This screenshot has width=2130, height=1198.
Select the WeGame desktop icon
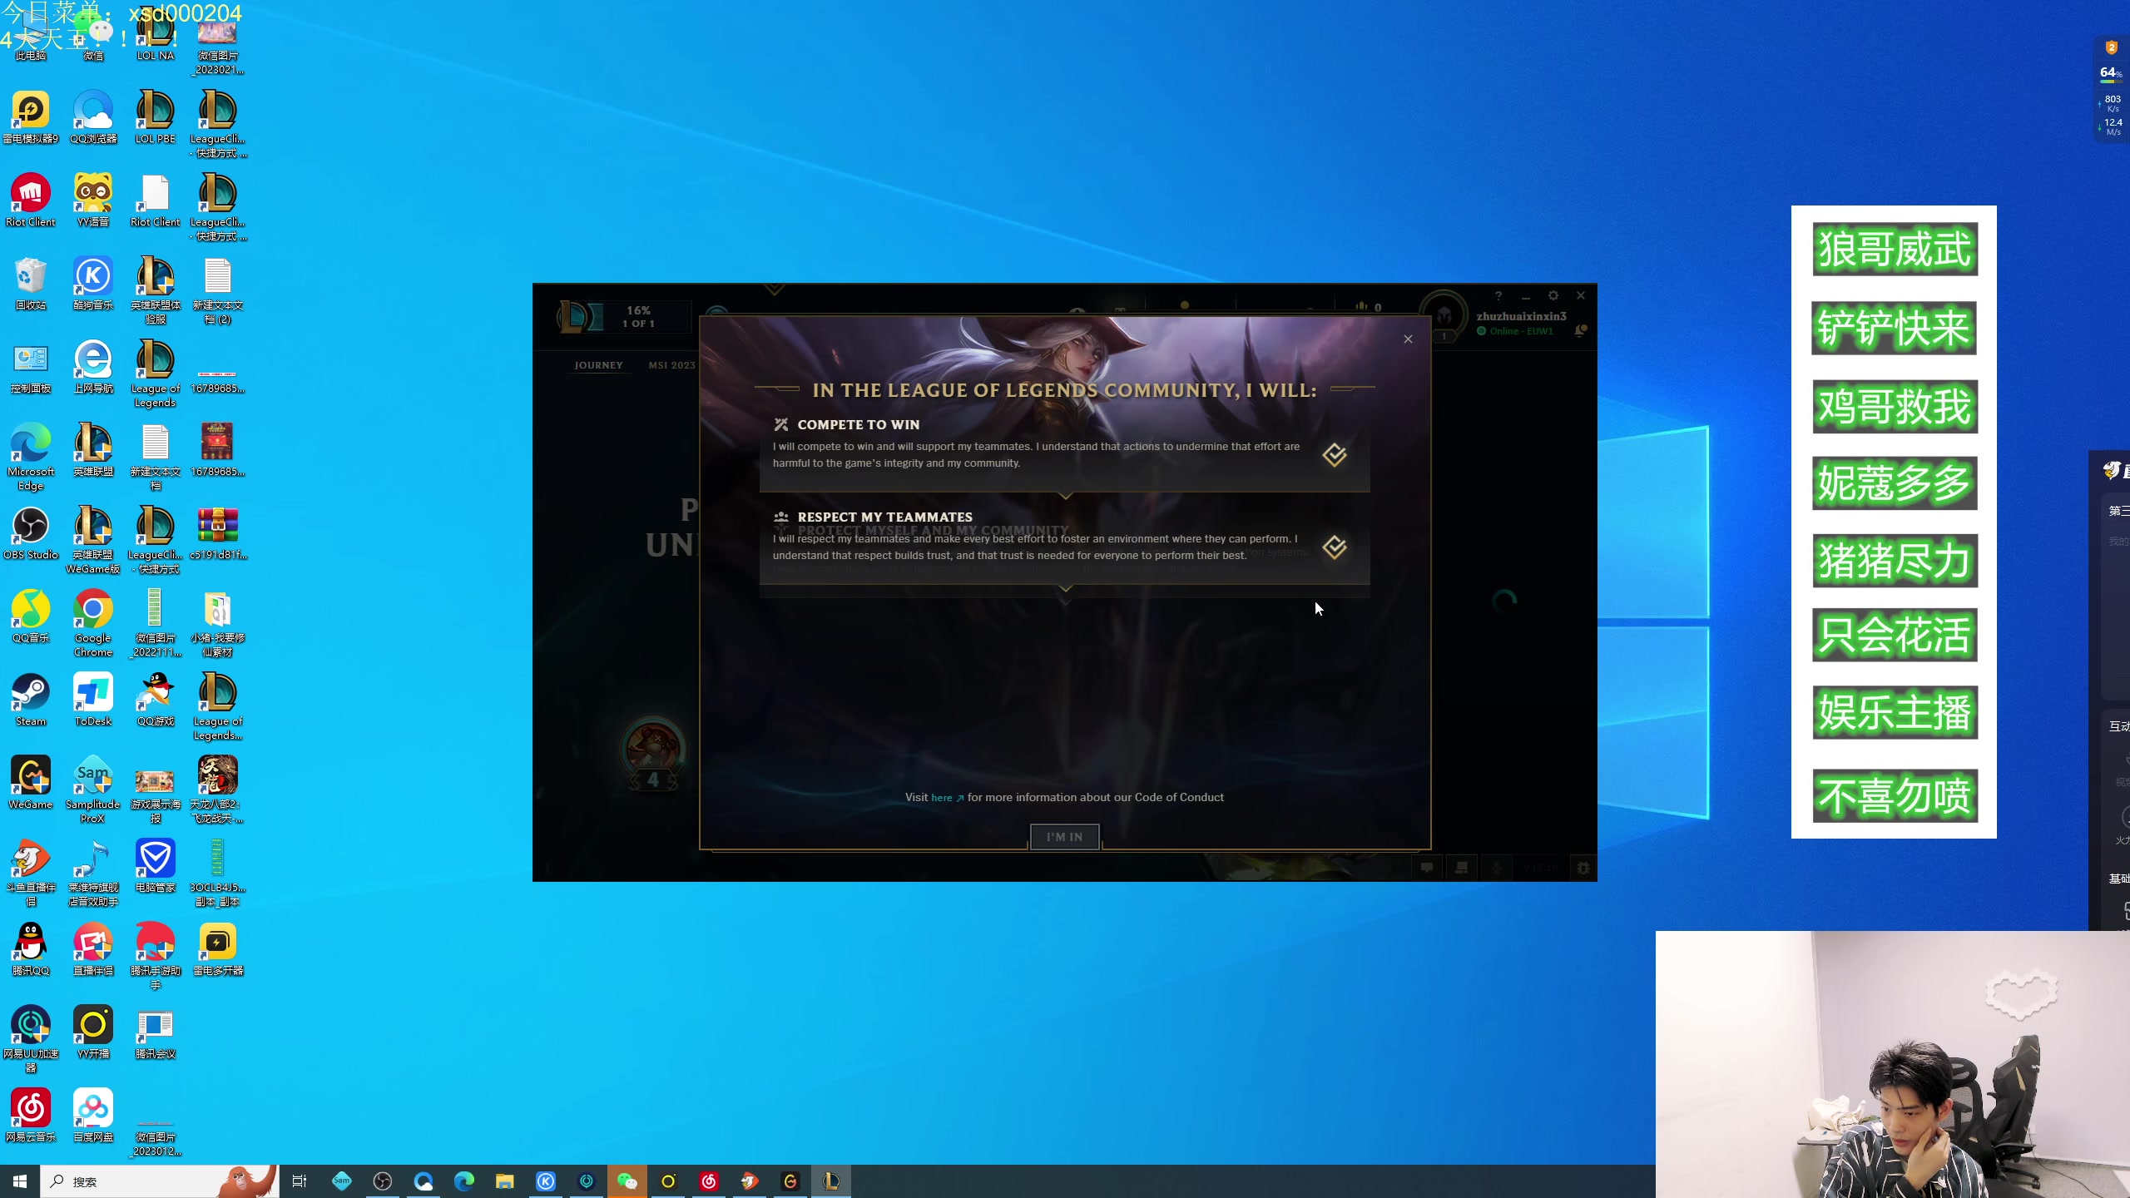tap(31, 783)
